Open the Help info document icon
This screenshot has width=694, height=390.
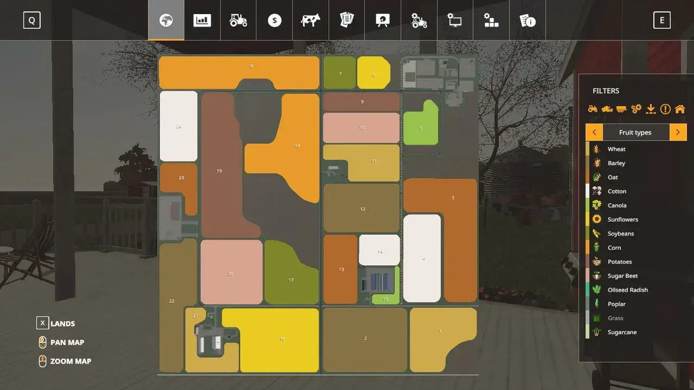pyautogui.click(x=527, y=21)
